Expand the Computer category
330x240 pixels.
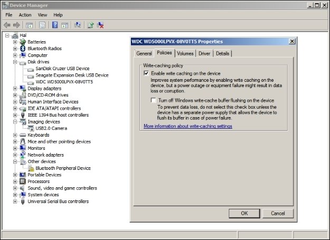pos(15,55)
